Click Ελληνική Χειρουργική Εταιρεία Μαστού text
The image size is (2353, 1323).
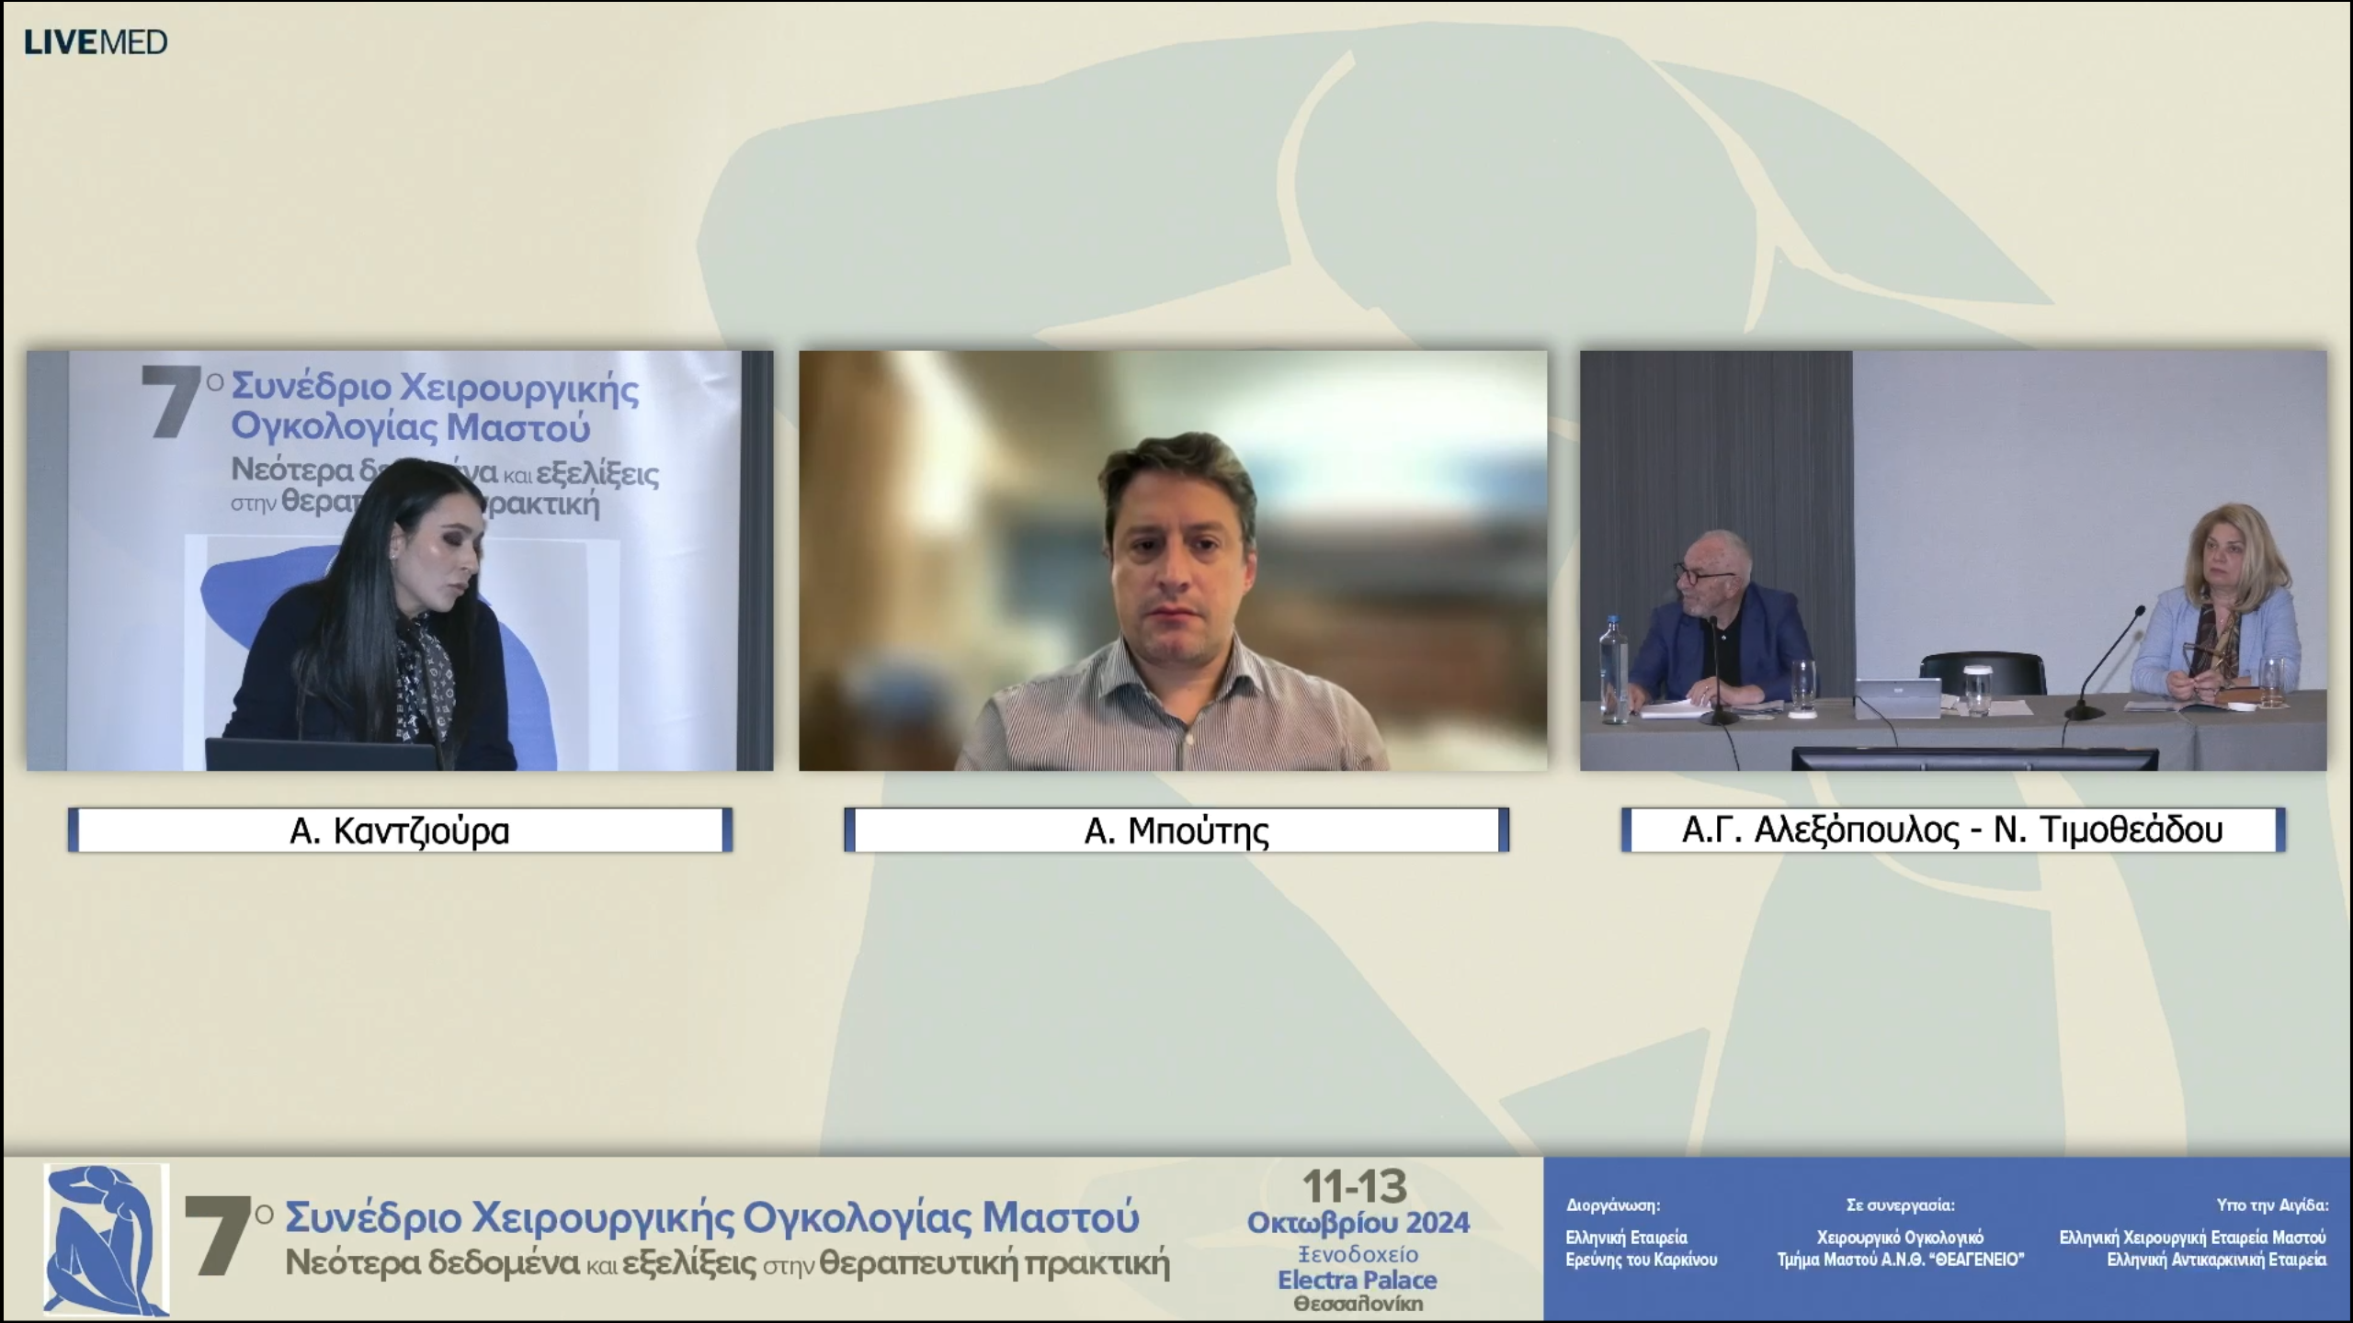click(x=2192, y=1238)
